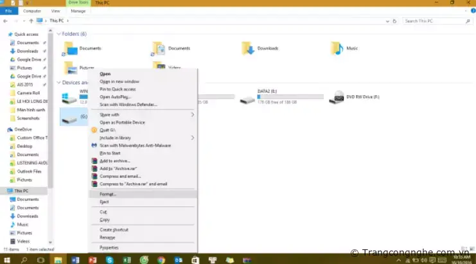
Task: Select OneDrive in the navigation pane
Action: pyautogui.click(x=23, y=129)
